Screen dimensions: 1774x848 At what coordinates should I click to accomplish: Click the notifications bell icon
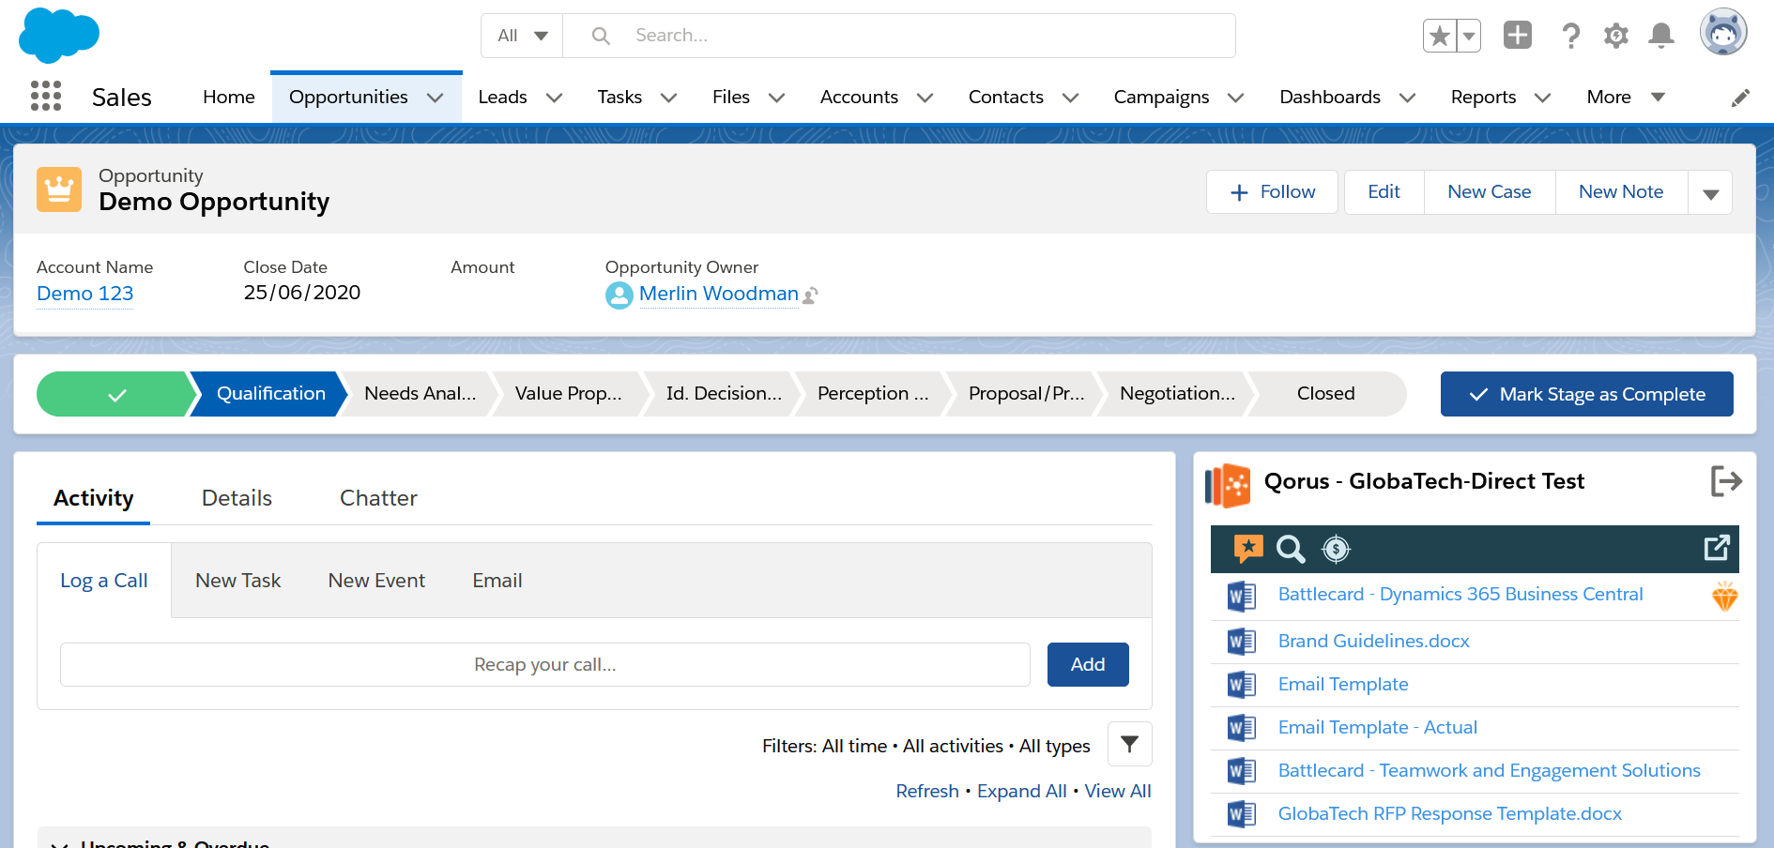point(1660,36)
